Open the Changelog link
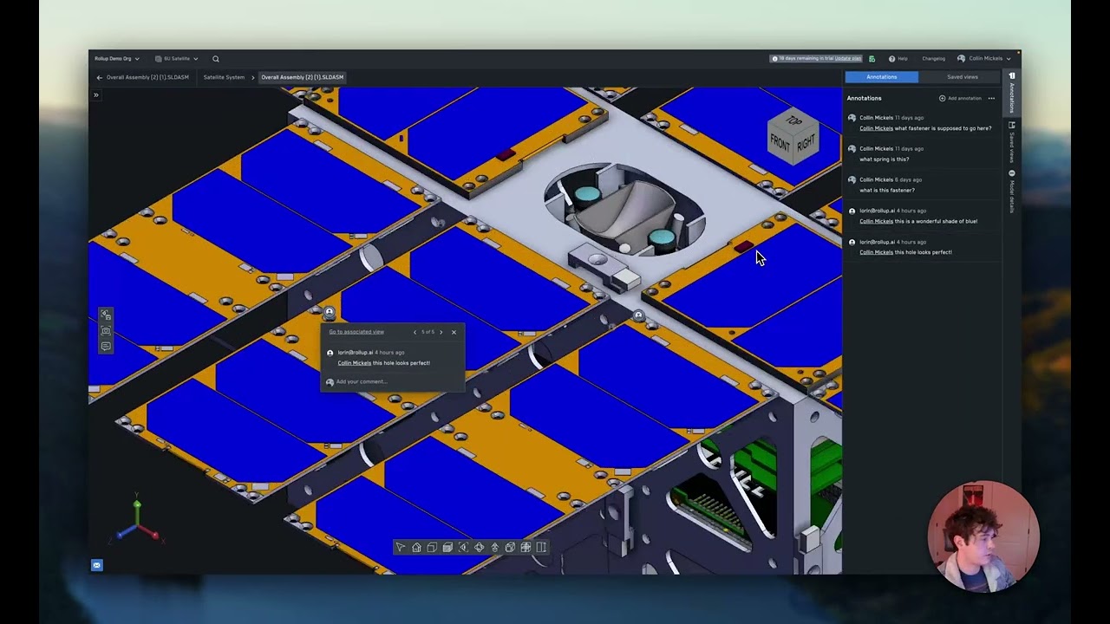The width and height of the screenshot is (1110, 624). 934,59
